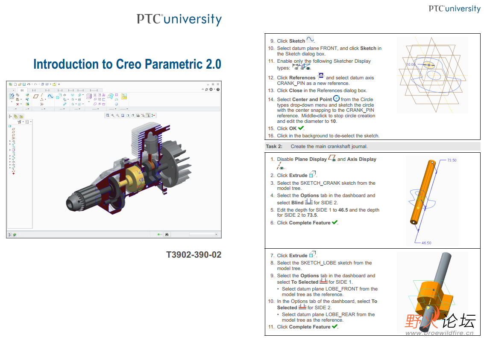Expand the pattern feature in model tree

[10, 150]
